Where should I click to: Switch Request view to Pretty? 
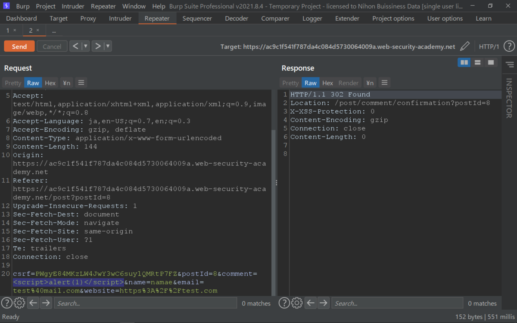[x=13, y=83]
